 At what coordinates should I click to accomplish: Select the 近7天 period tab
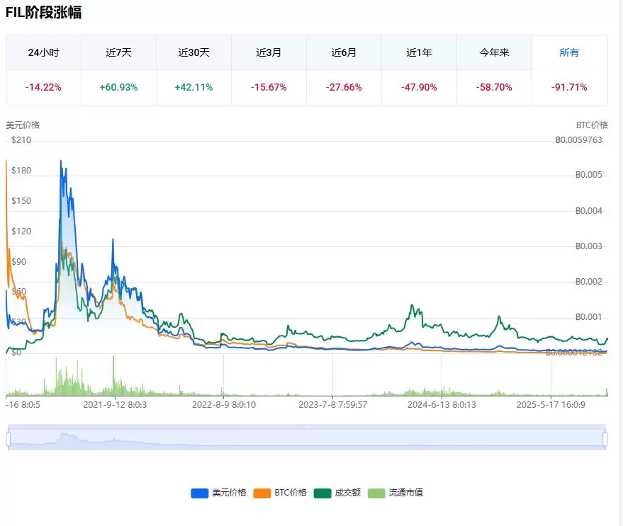click(x=118, y=52)
